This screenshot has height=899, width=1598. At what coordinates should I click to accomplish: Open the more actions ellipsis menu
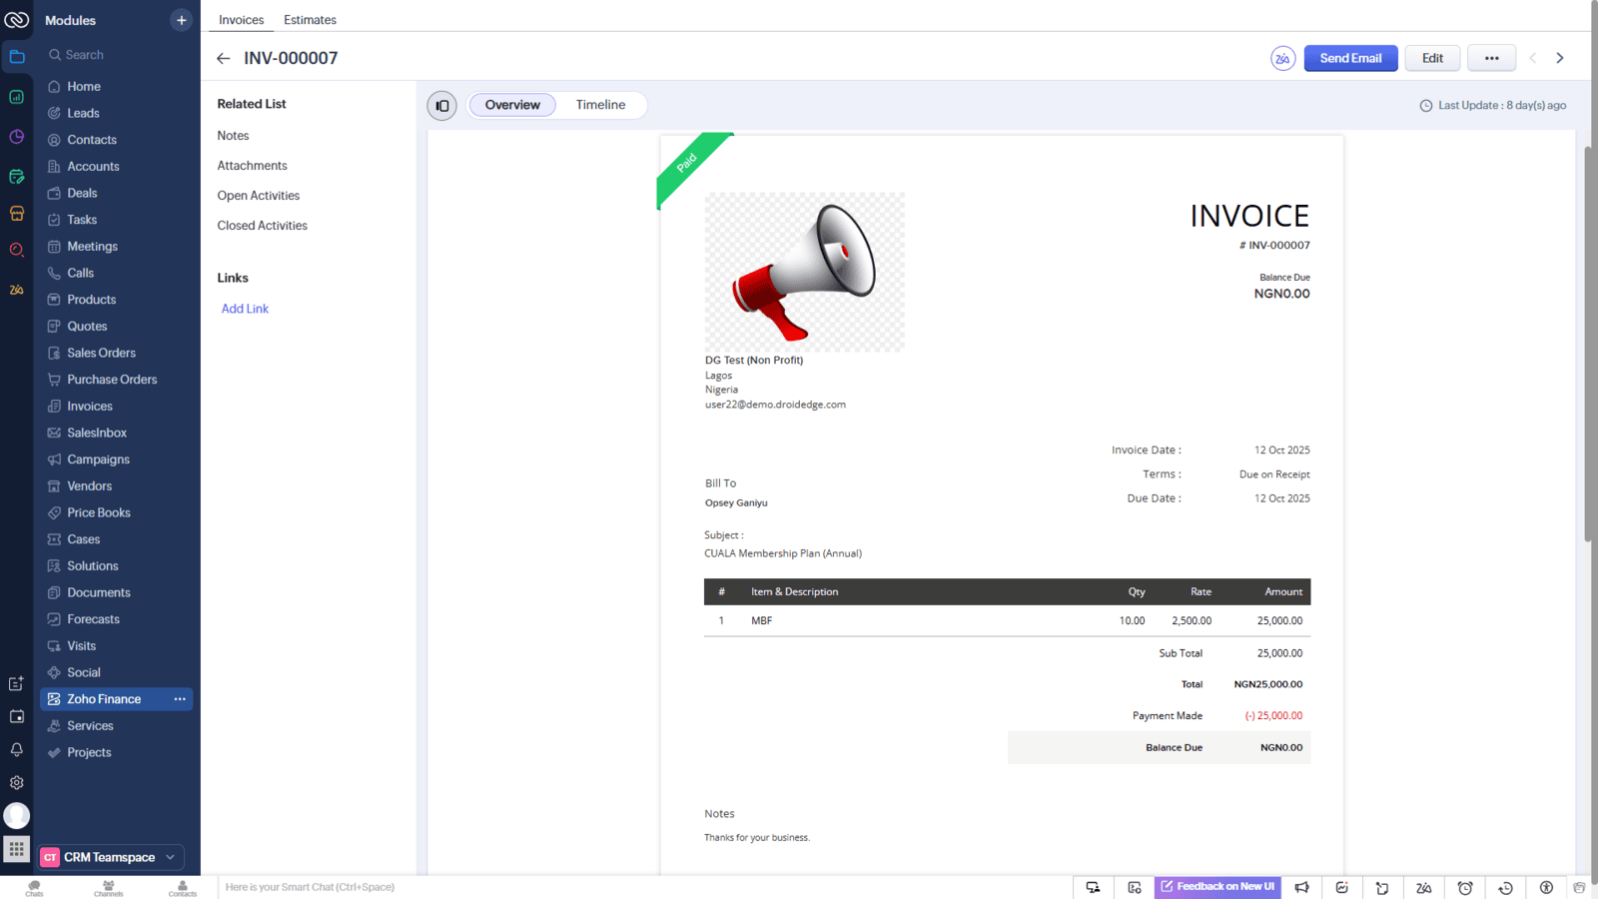[1491, 57]
